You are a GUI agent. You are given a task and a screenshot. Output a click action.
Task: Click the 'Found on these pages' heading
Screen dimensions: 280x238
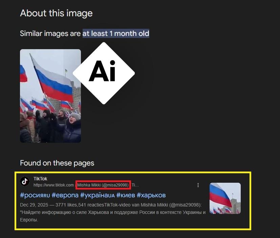(x=57, y=163)
